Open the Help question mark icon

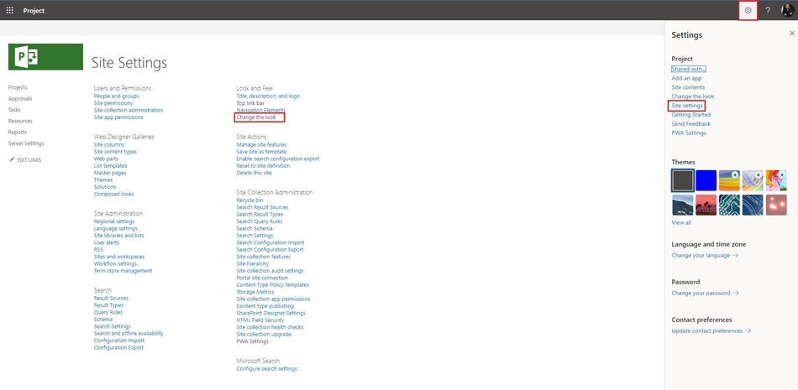[768, 10]
